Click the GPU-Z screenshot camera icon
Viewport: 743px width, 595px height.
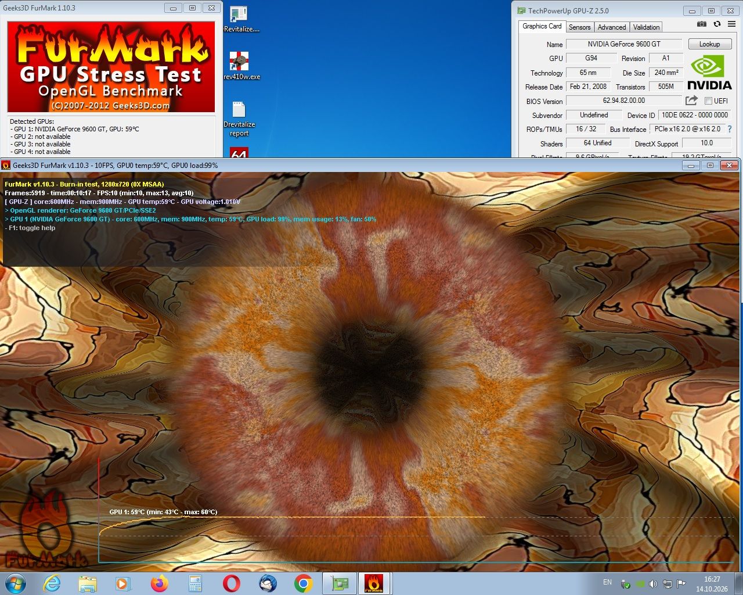tap(702, 24)
